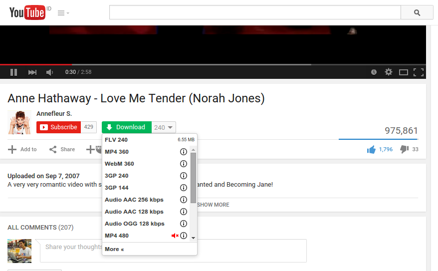The image size is (438, 271).
Task: Click the Watch Later clock icon
Action: (374, 72)
